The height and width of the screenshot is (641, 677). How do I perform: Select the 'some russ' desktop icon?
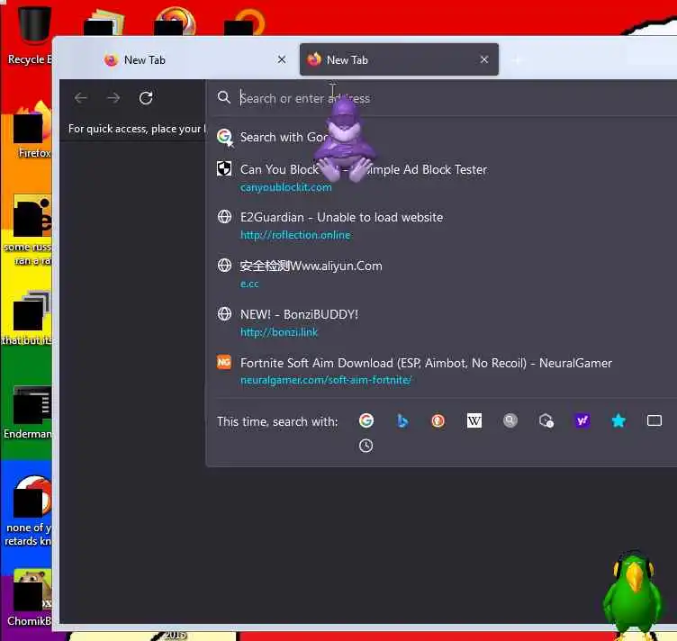pyautogui.click(x=29, y=231)
